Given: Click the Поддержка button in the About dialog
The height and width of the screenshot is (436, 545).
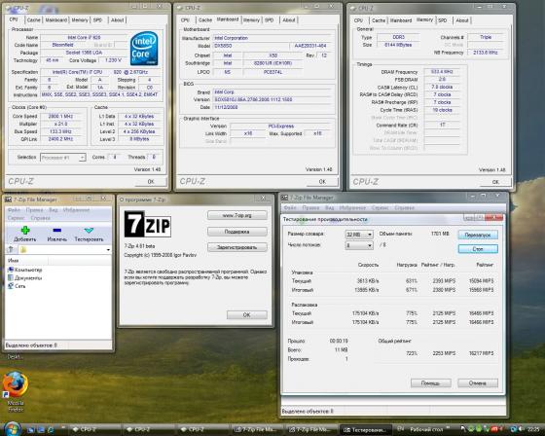Looking at the screenshot, I should (237, 232).
